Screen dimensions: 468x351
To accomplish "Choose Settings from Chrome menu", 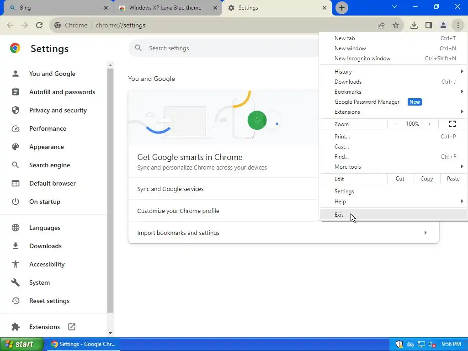I will point(394,191).
